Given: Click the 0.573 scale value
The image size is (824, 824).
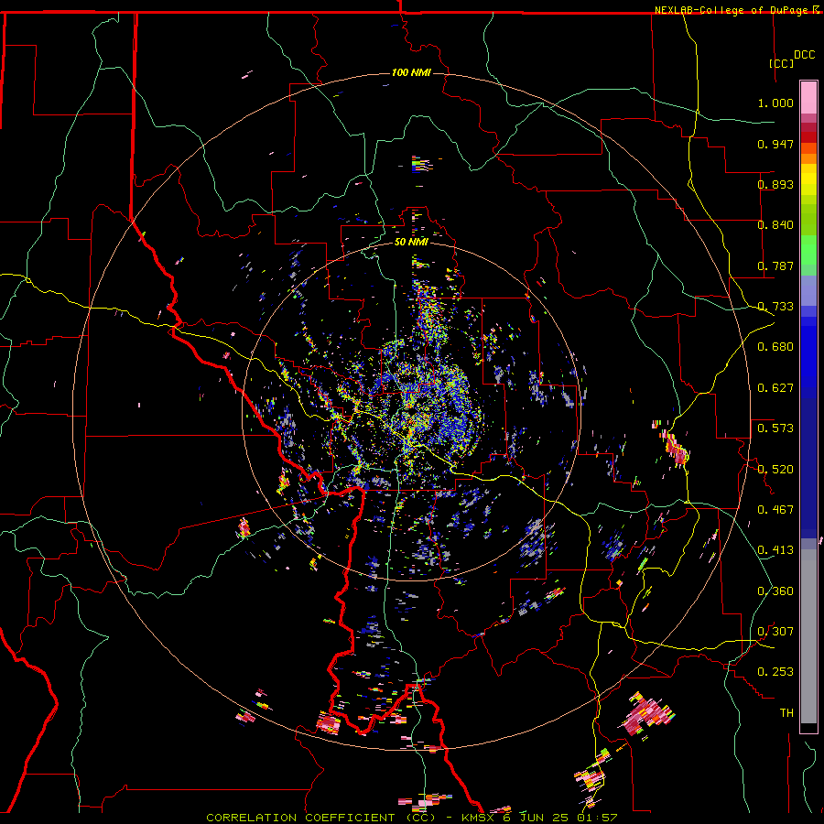Looking at the screenshot, I should [775, 428].
